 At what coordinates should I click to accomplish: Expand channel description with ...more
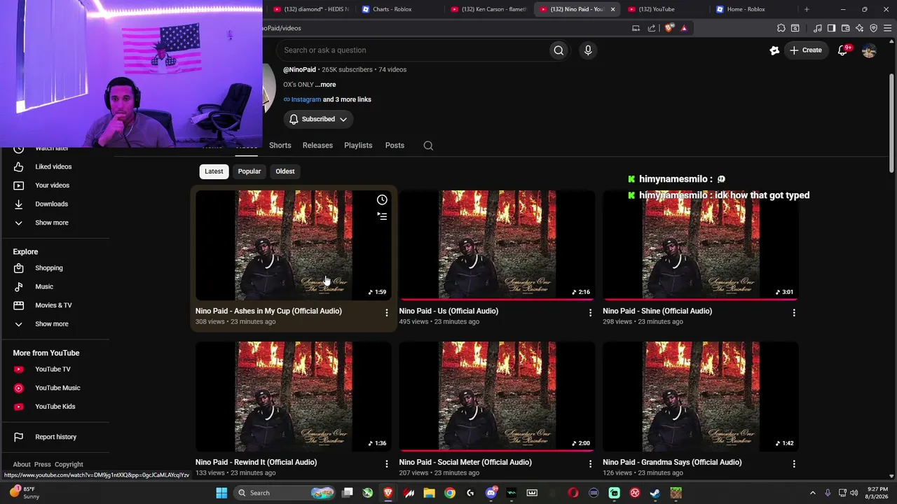tap(325, 85)
